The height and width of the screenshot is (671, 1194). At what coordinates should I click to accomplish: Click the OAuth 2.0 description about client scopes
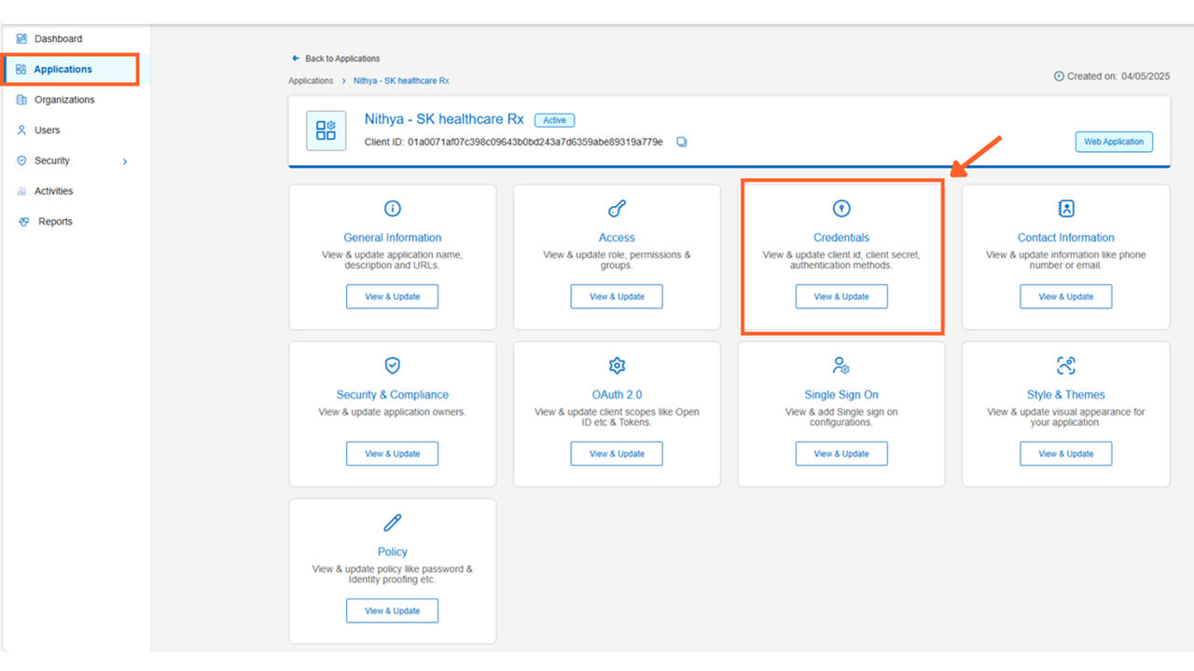(617, 418)
